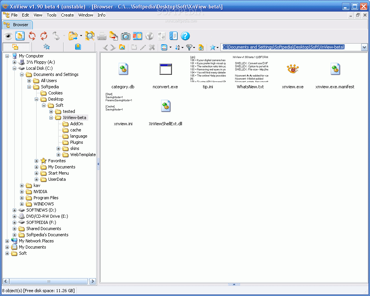Select the language folder in tree
This screenshot has width=370, height=296.
pyautogui.click(x=79, y=136)
